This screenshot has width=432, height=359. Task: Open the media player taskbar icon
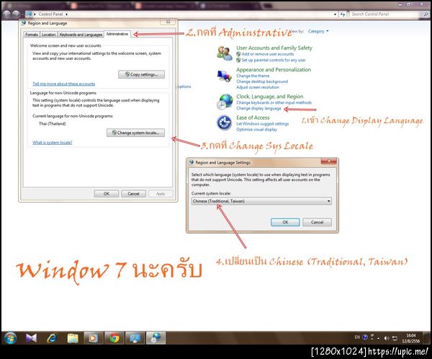(x=94, y=338)
